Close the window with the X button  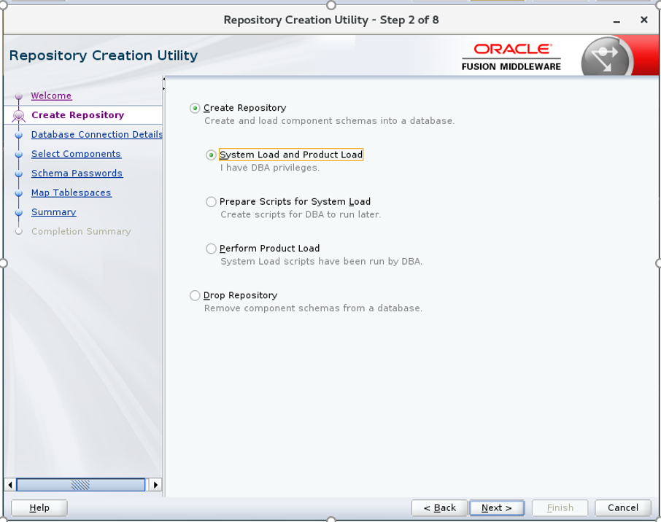tap(643, 20)
